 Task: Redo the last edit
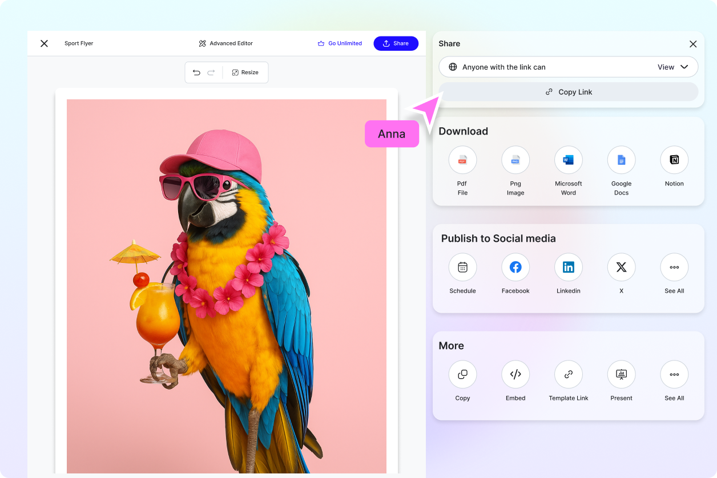(x=211, y=72)
